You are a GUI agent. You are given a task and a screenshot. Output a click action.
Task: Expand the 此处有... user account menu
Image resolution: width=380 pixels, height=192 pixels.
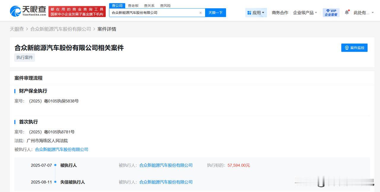pos(364,13)
